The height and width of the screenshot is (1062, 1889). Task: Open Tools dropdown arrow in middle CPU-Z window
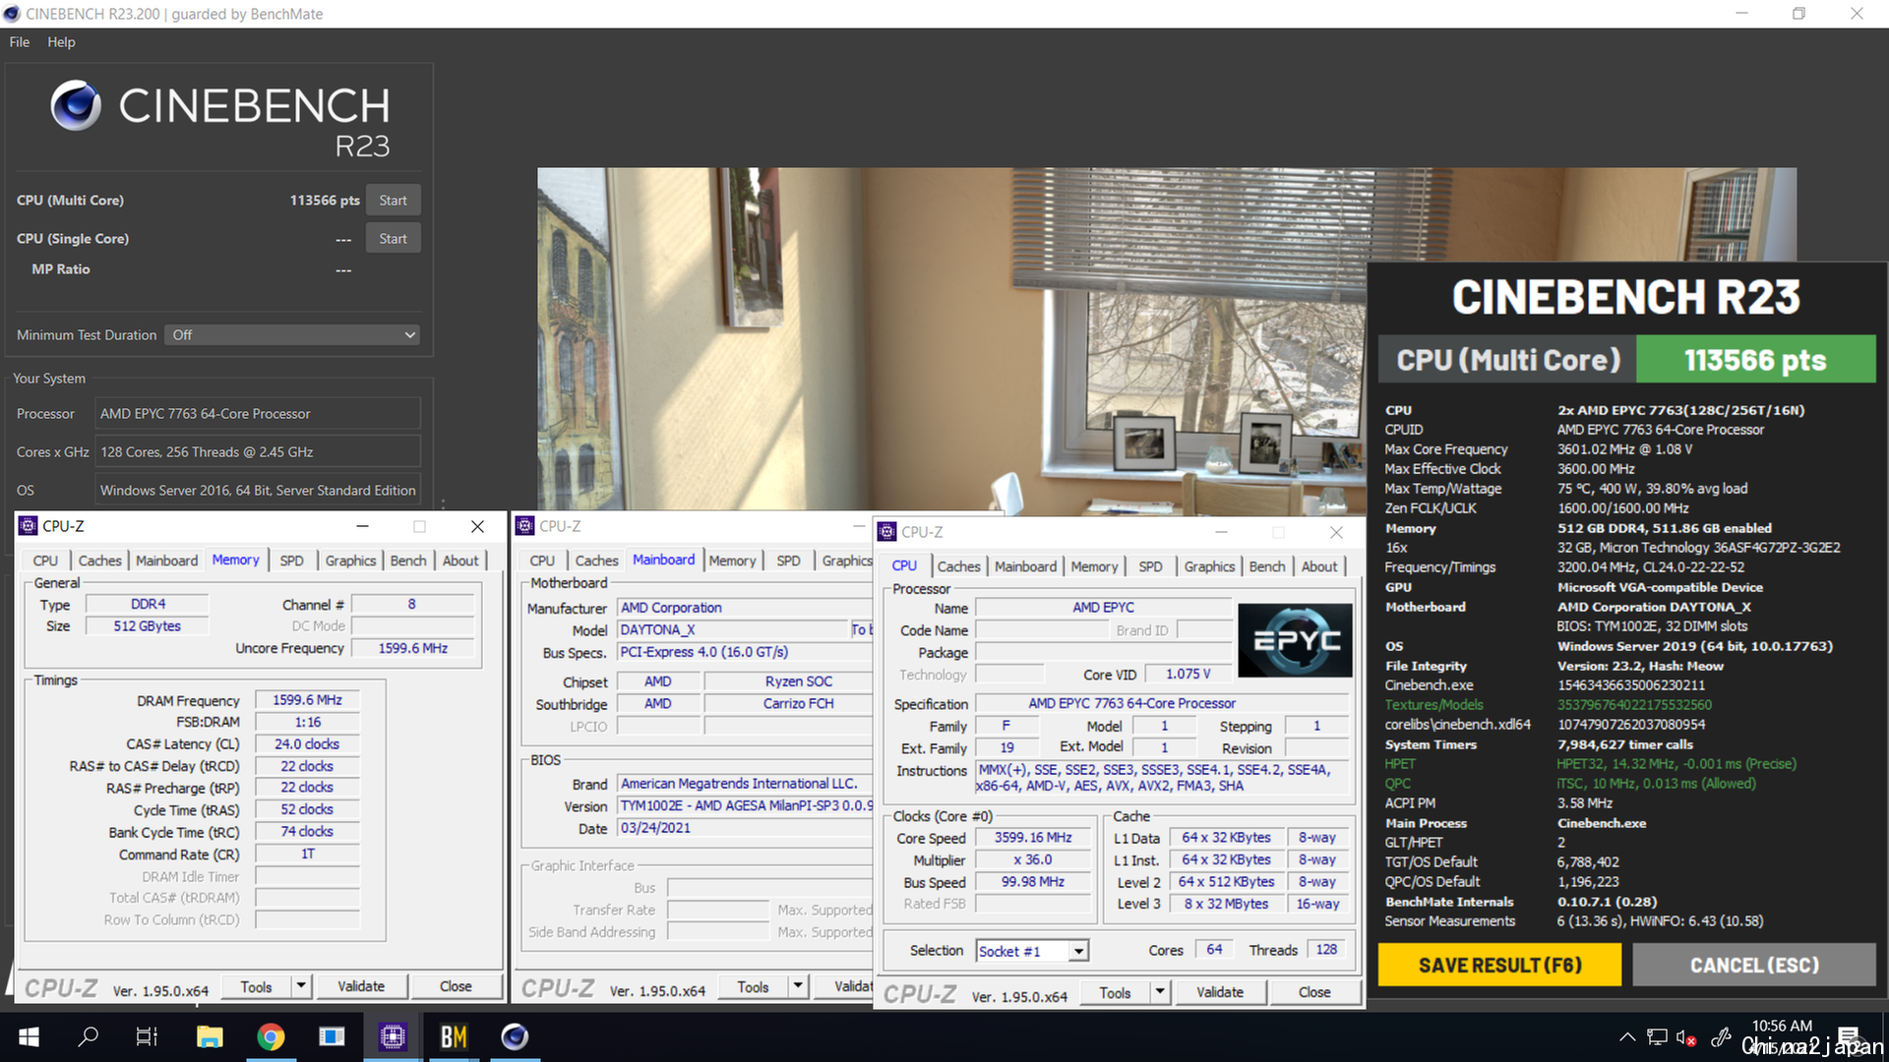pyautogui.click(x=798, y=987)
